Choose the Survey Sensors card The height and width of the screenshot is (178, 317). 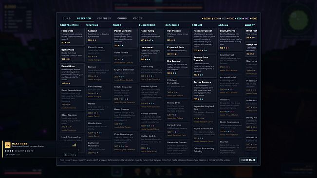(204, 90)
